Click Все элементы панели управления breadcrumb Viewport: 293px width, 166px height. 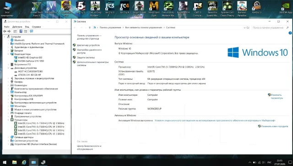143,27
